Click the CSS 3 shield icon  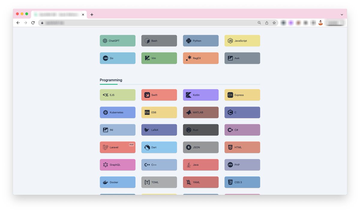pyautogui.click(x=230, y=182)
